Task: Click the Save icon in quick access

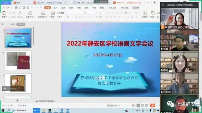Action: 16,8
